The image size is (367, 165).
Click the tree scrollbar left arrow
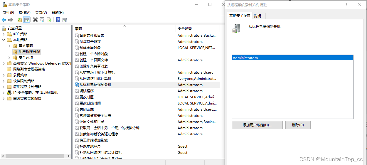pyautogui.click(x=3, y=156)
